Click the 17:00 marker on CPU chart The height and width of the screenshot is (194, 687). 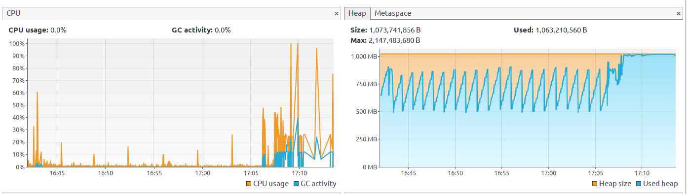click(202, 173)
